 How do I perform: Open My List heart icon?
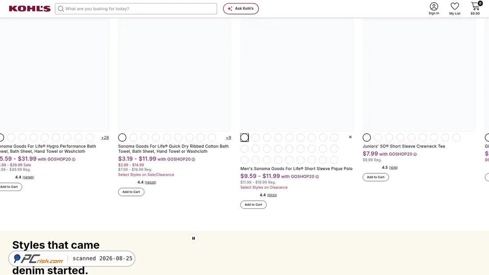coord(455,9)
